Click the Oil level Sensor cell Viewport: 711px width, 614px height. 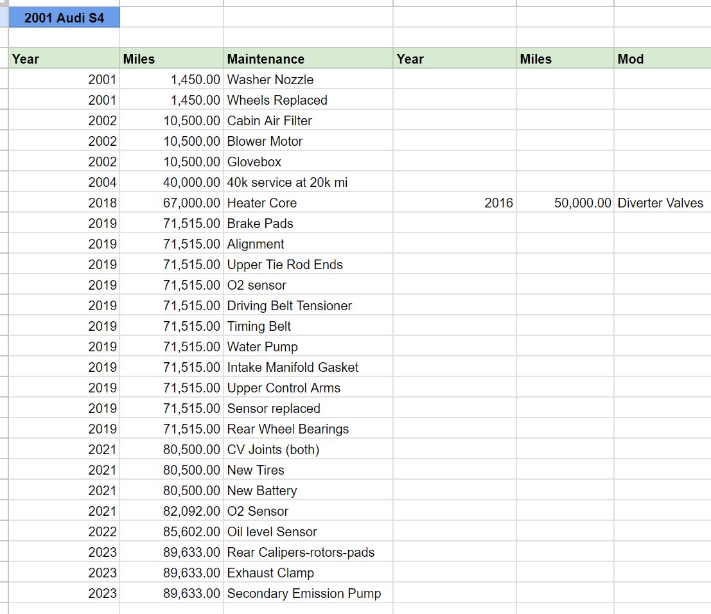[308, 531]
